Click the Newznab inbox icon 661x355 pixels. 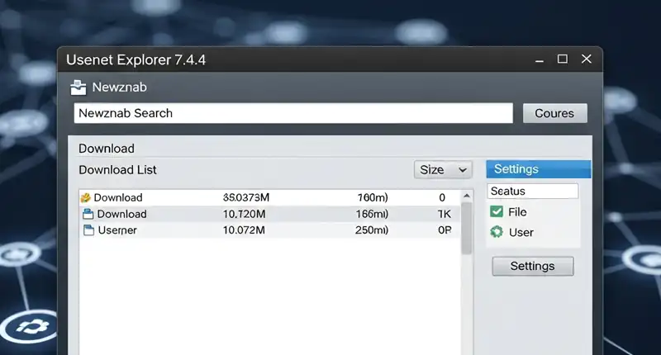coord(78,88)
